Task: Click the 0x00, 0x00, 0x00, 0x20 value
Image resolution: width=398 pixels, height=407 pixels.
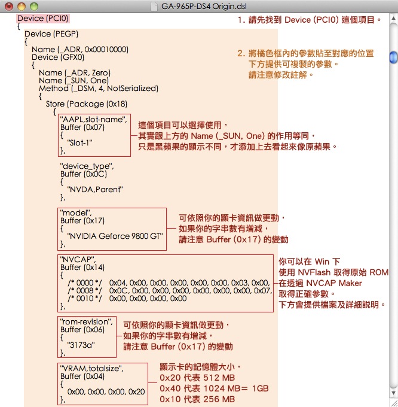Action: pos(106,392)
